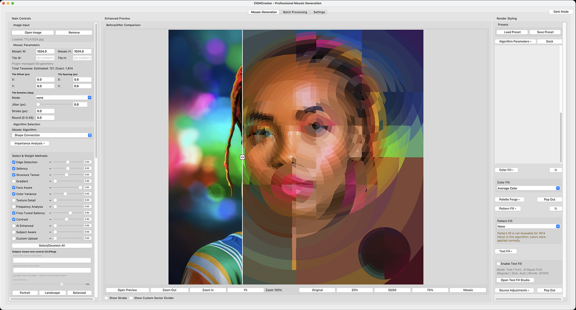Expand the Palette Forge section
The height and width of the screenshot is (310, 576).
coord(510,200)
